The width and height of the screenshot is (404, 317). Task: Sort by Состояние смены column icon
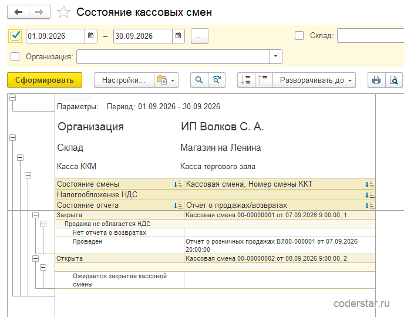click(x=179, y=184)
